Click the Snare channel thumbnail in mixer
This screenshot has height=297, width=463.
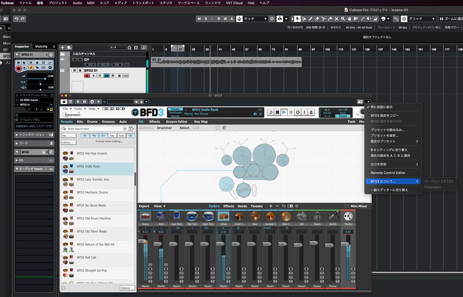145,216
